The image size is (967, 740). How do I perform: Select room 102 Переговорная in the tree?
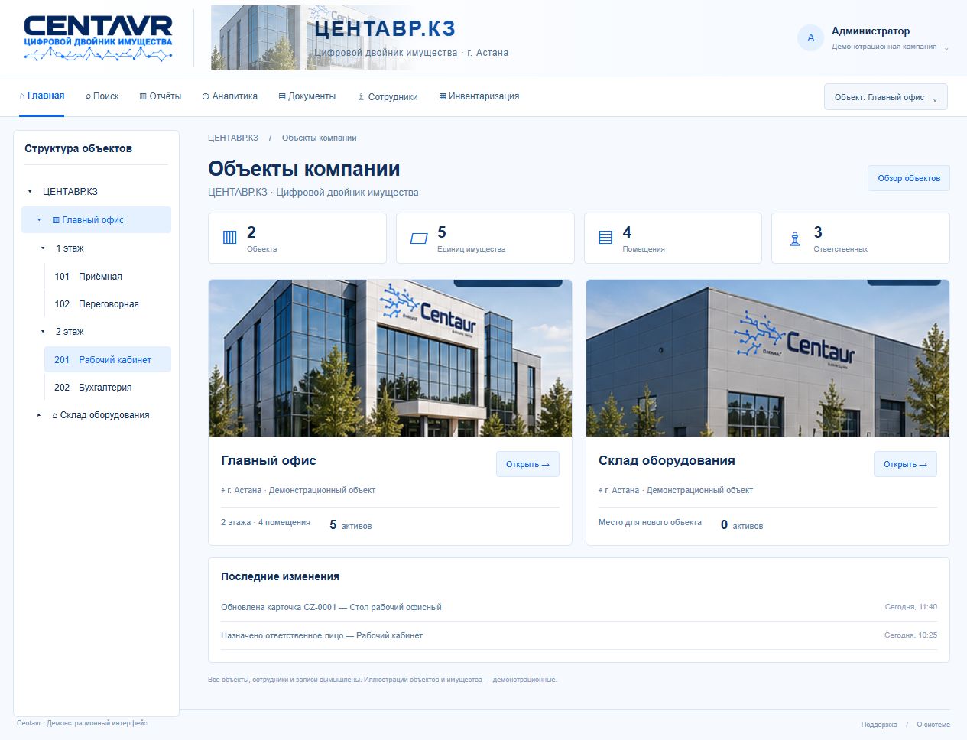[x=108, y=304]
